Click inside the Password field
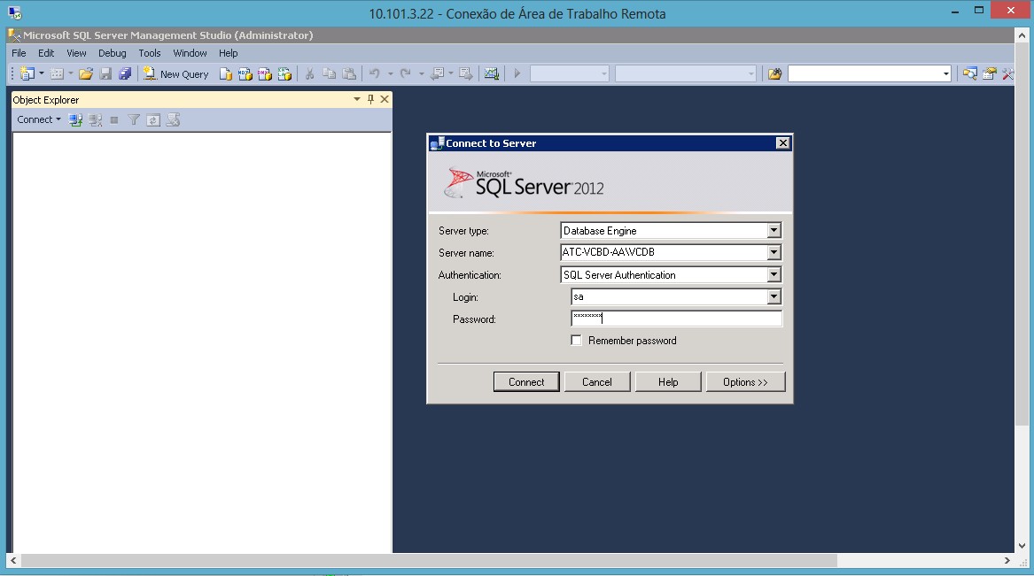Screen dimensions: 1034x576 point(677,319)
